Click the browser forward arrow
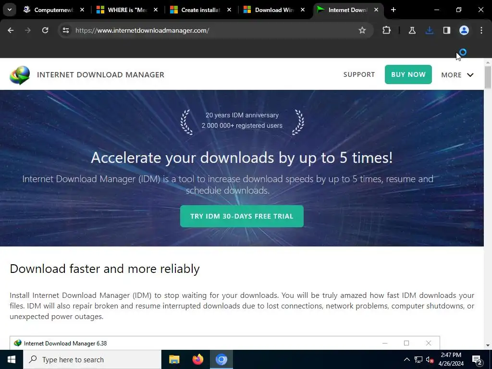The image size is (492, 369). point(28,30)
